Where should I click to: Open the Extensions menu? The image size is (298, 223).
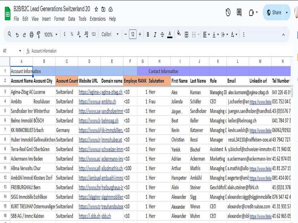click(98, 19)
